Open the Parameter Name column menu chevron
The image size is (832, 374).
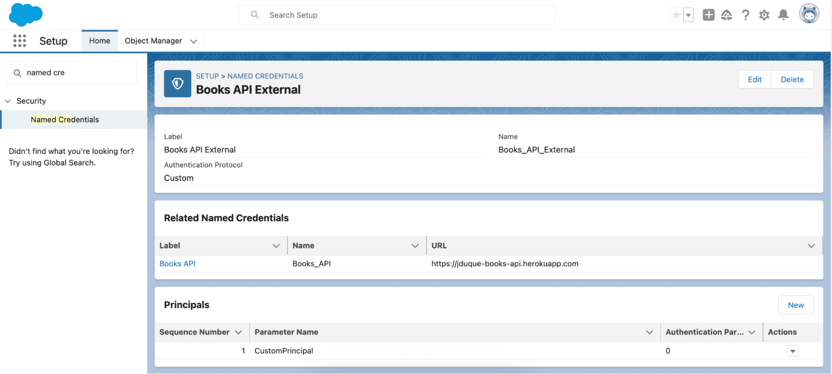(x=649, y=332)
